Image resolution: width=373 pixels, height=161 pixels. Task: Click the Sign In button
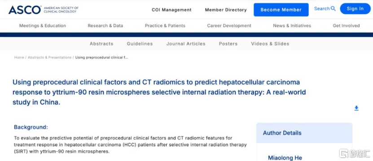[x=355, y=9]
